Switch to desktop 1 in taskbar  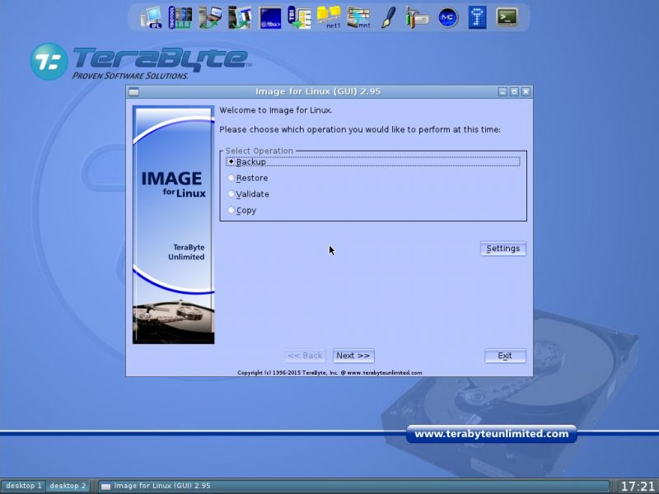24,486
